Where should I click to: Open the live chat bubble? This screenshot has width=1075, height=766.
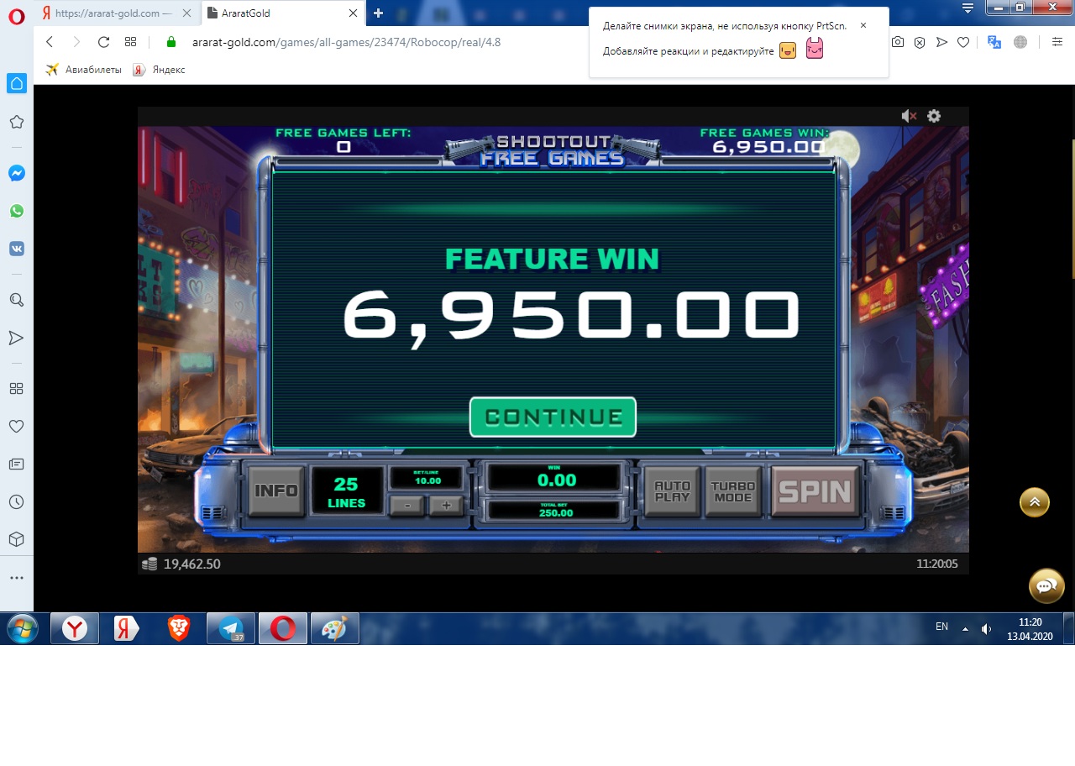click(x=1046, y=586)
